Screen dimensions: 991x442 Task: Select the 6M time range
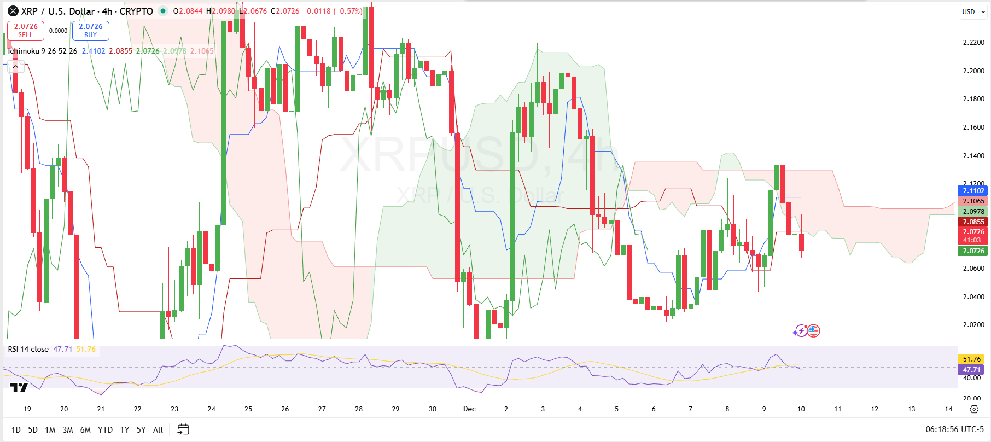[x=85, y=430]
